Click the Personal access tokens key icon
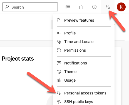Image resolution: width=129 pixels, height=105 pixels. tap(59, 93)
